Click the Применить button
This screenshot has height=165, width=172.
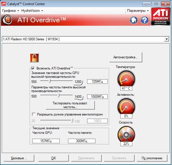86,158
